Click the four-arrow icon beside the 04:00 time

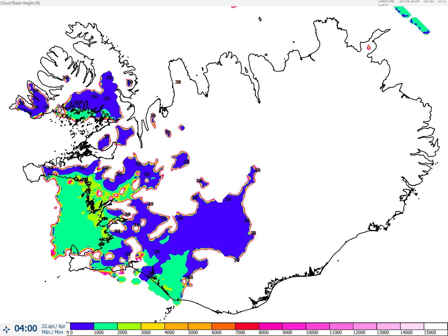[6, 329]
